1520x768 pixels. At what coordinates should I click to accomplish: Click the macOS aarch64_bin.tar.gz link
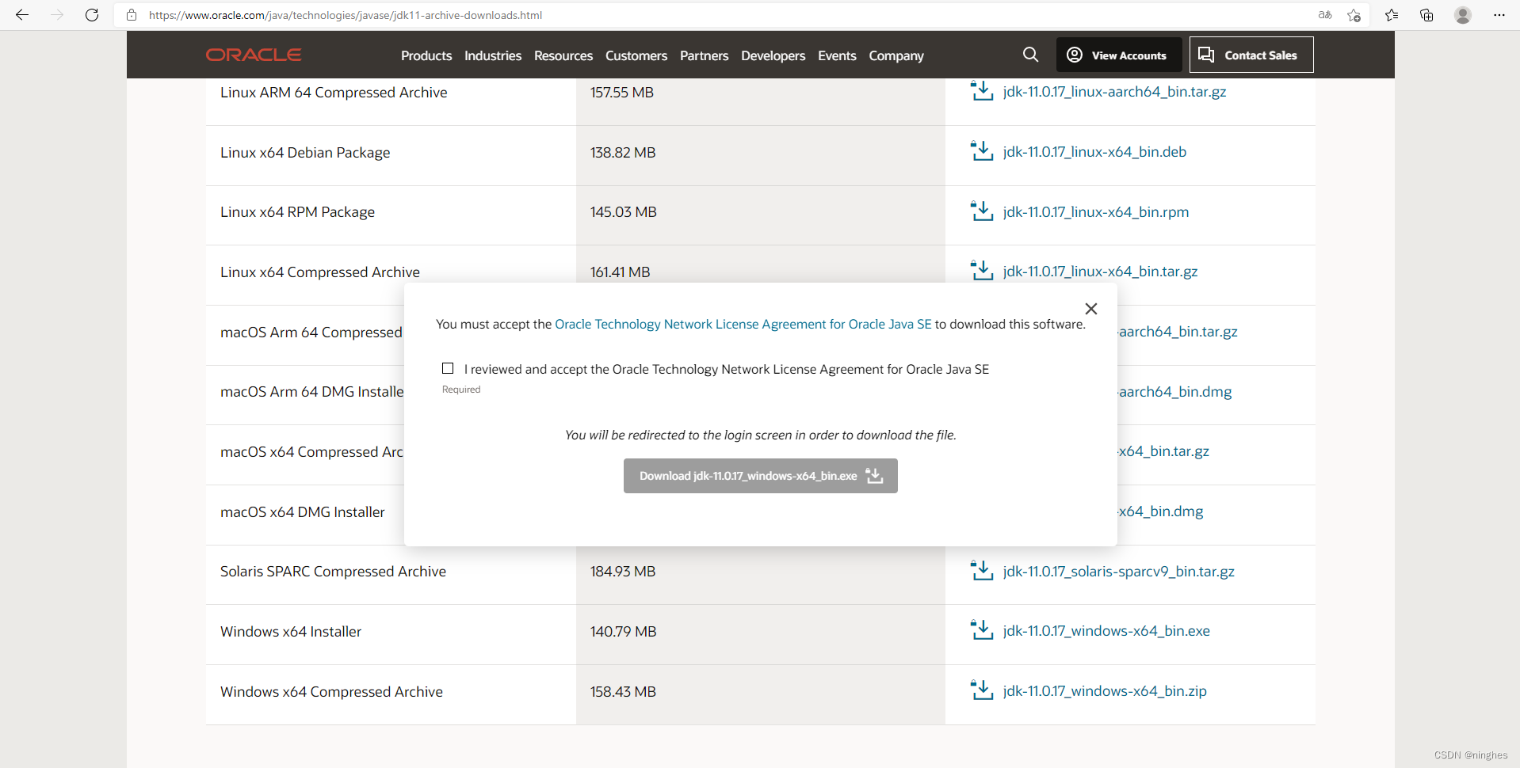[1178, 331]
